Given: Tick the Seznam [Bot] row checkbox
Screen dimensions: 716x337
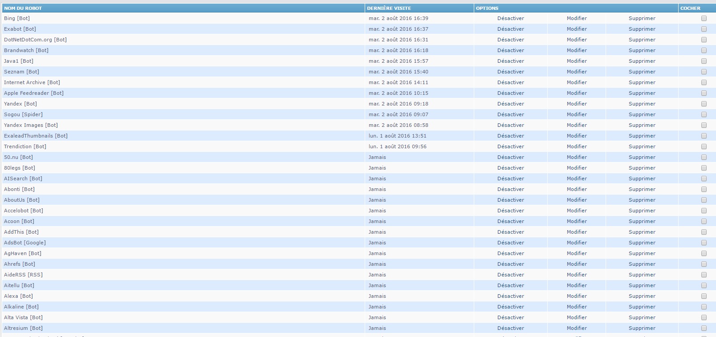Looking at the screenshot, I should (x=704, y=72).
